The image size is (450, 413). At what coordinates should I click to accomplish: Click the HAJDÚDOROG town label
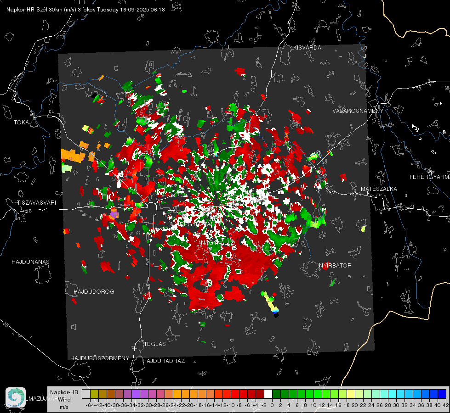coord(94,292)
